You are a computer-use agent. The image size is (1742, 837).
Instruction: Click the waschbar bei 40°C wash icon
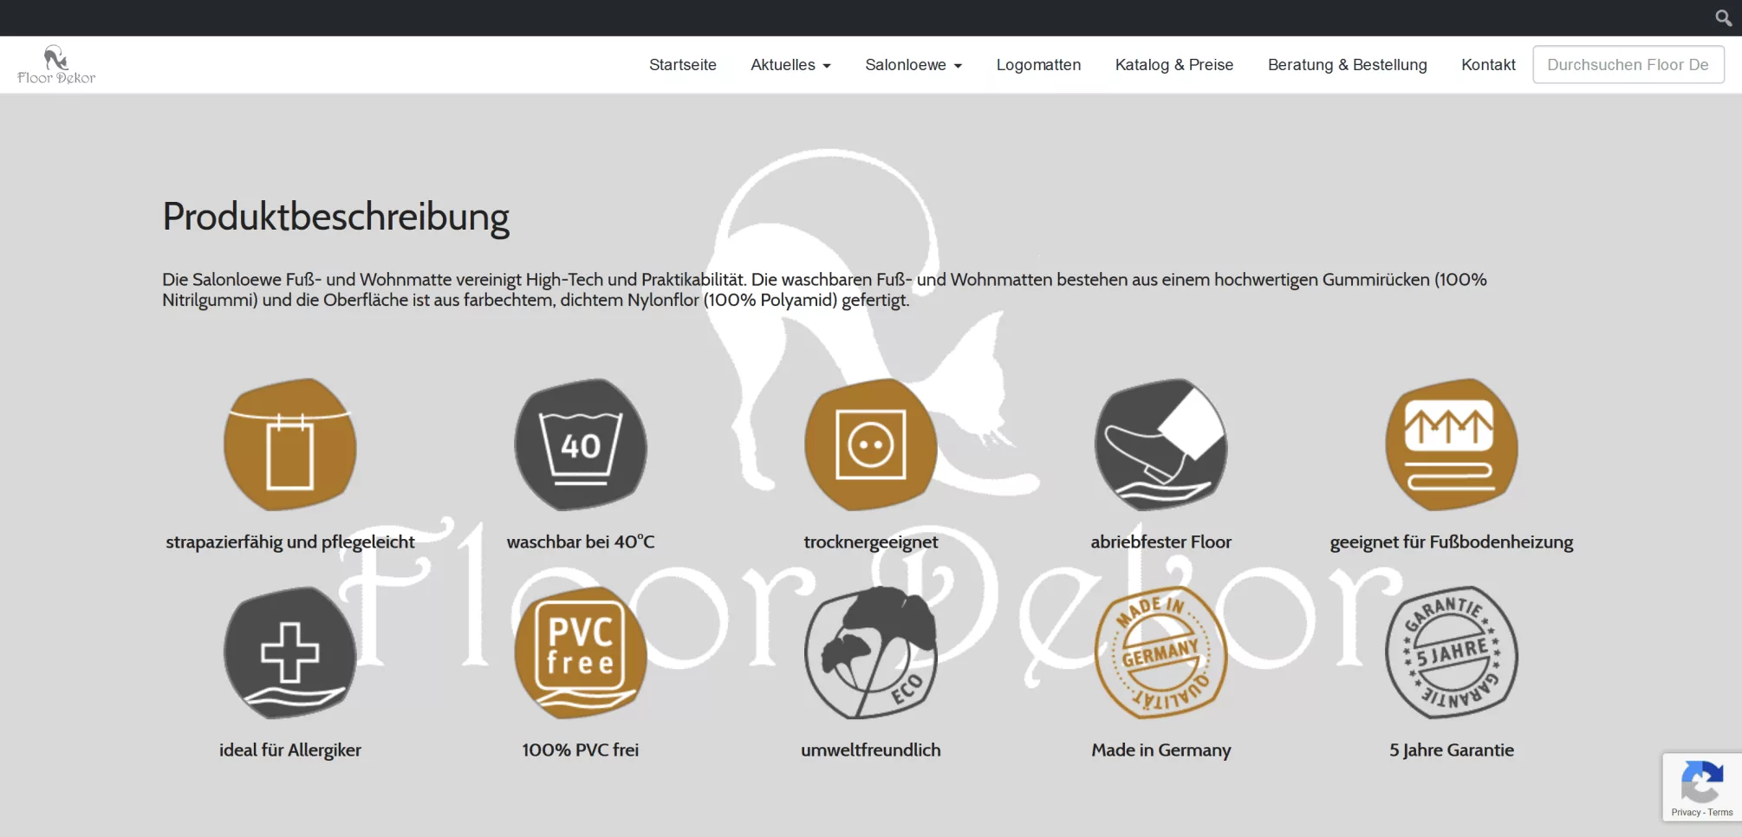point(581,444)
